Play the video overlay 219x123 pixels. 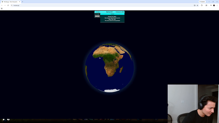tap(4, 120)
